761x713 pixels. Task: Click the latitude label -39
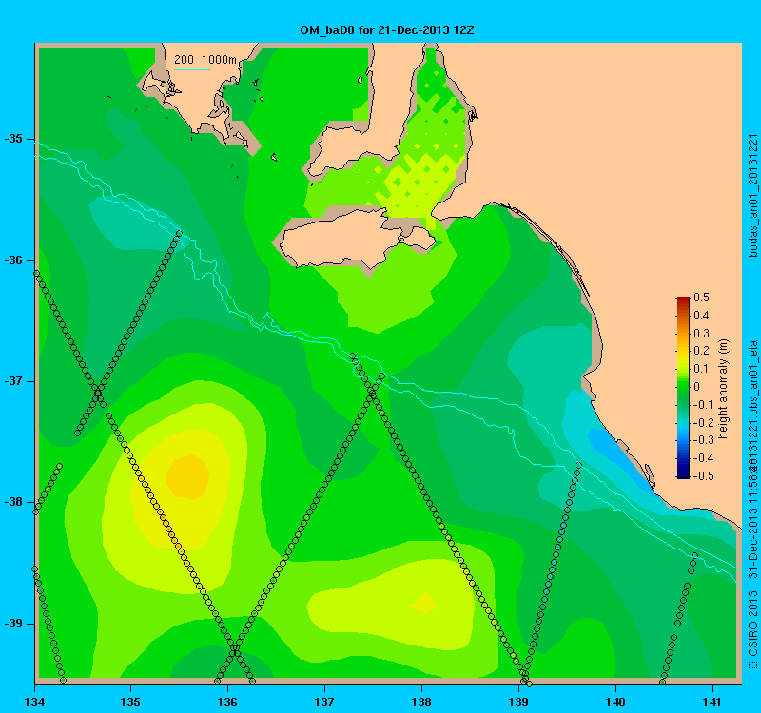pos(14,624)
